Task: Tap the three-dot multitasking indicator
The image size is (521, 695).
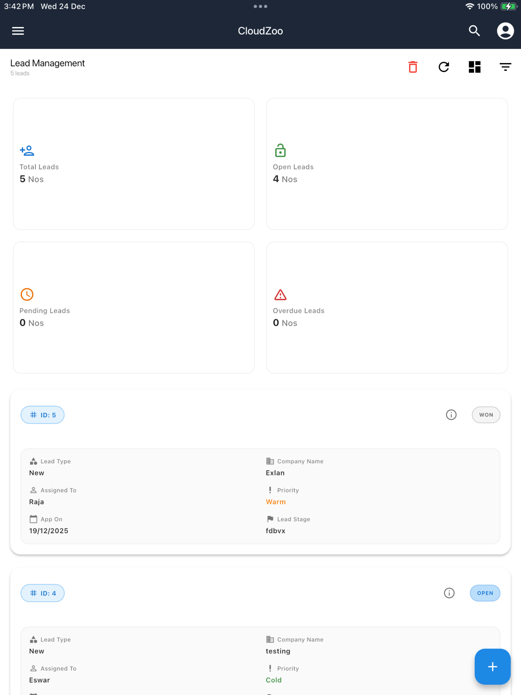Action: point(260,6)
